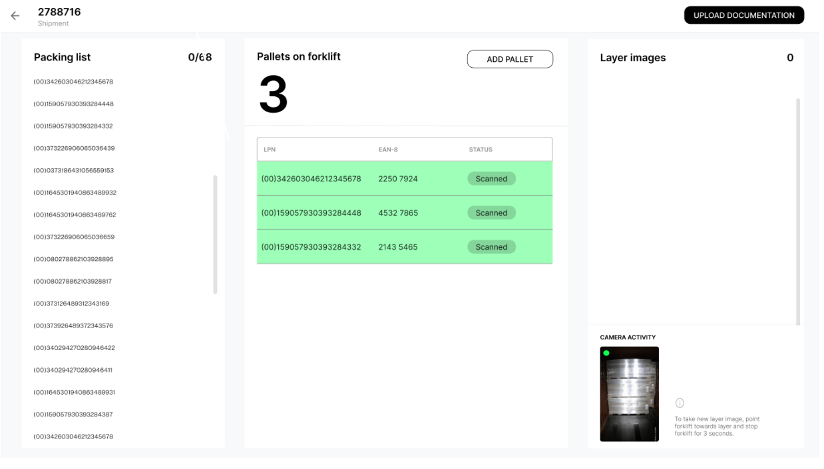
Task: Select packing list entry (00)159057930393284448
Action: point(75,104)
